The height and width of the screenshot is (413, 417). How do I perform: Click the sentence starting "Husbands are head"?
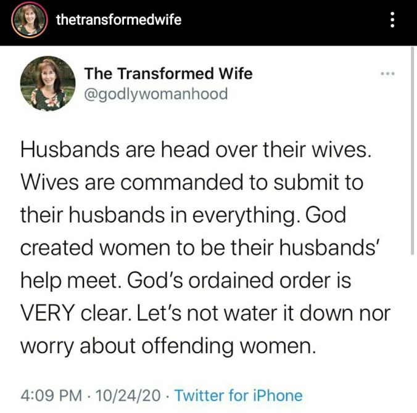(x=196, y=151)
